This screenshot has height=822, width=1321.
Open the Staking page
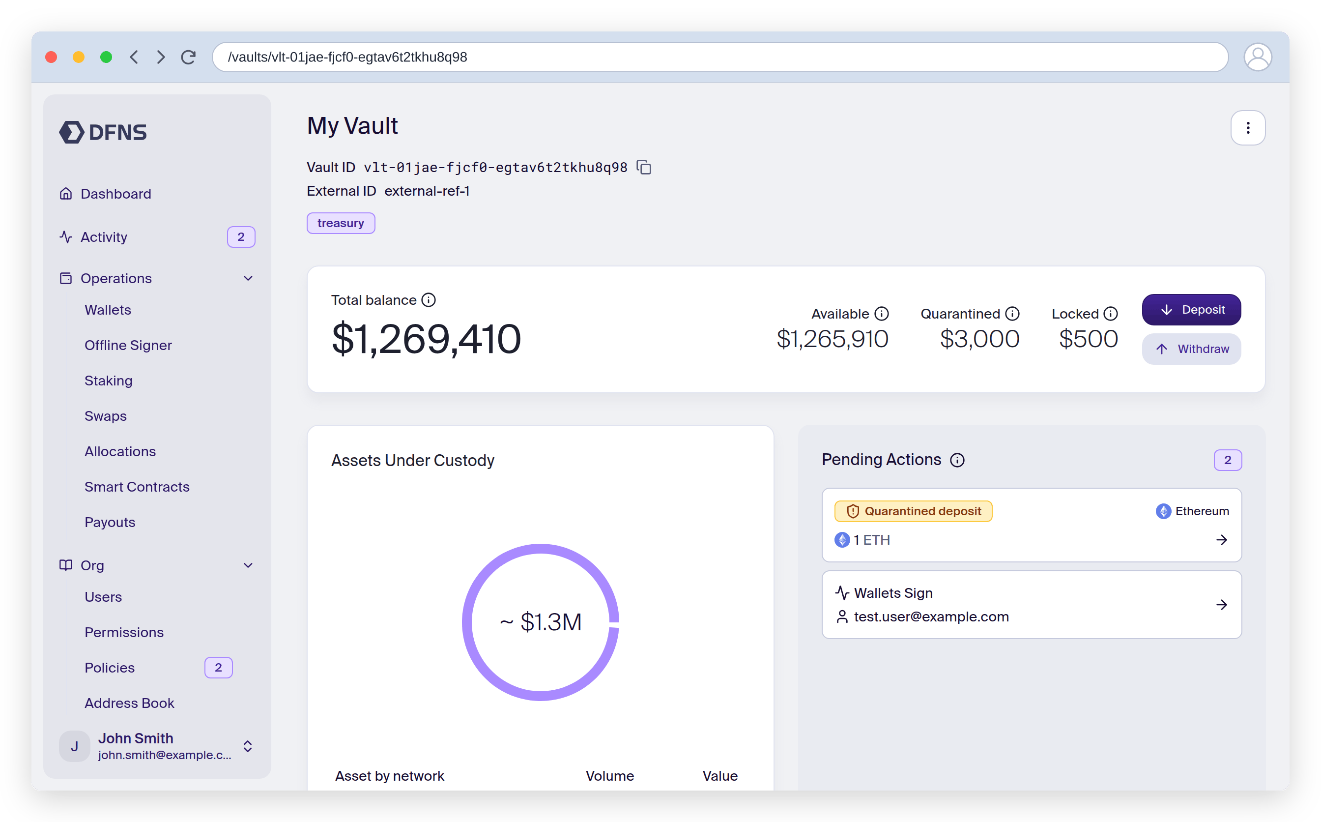pyautogui.click(x=108, y=381)
